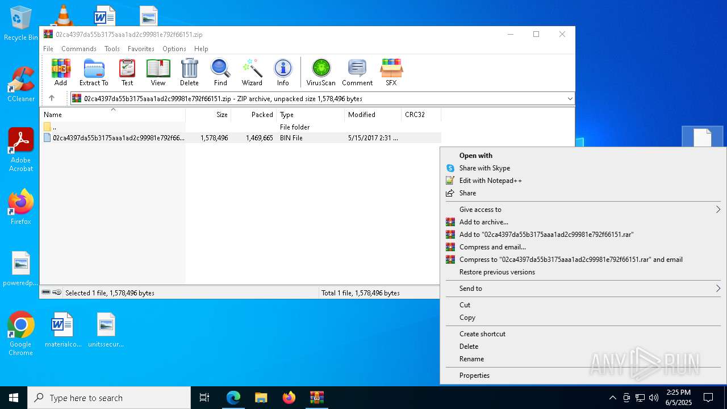Screen dimensions: 727x409
Task: Click 'Cut' in the context menu
Action: coord(583,305)
